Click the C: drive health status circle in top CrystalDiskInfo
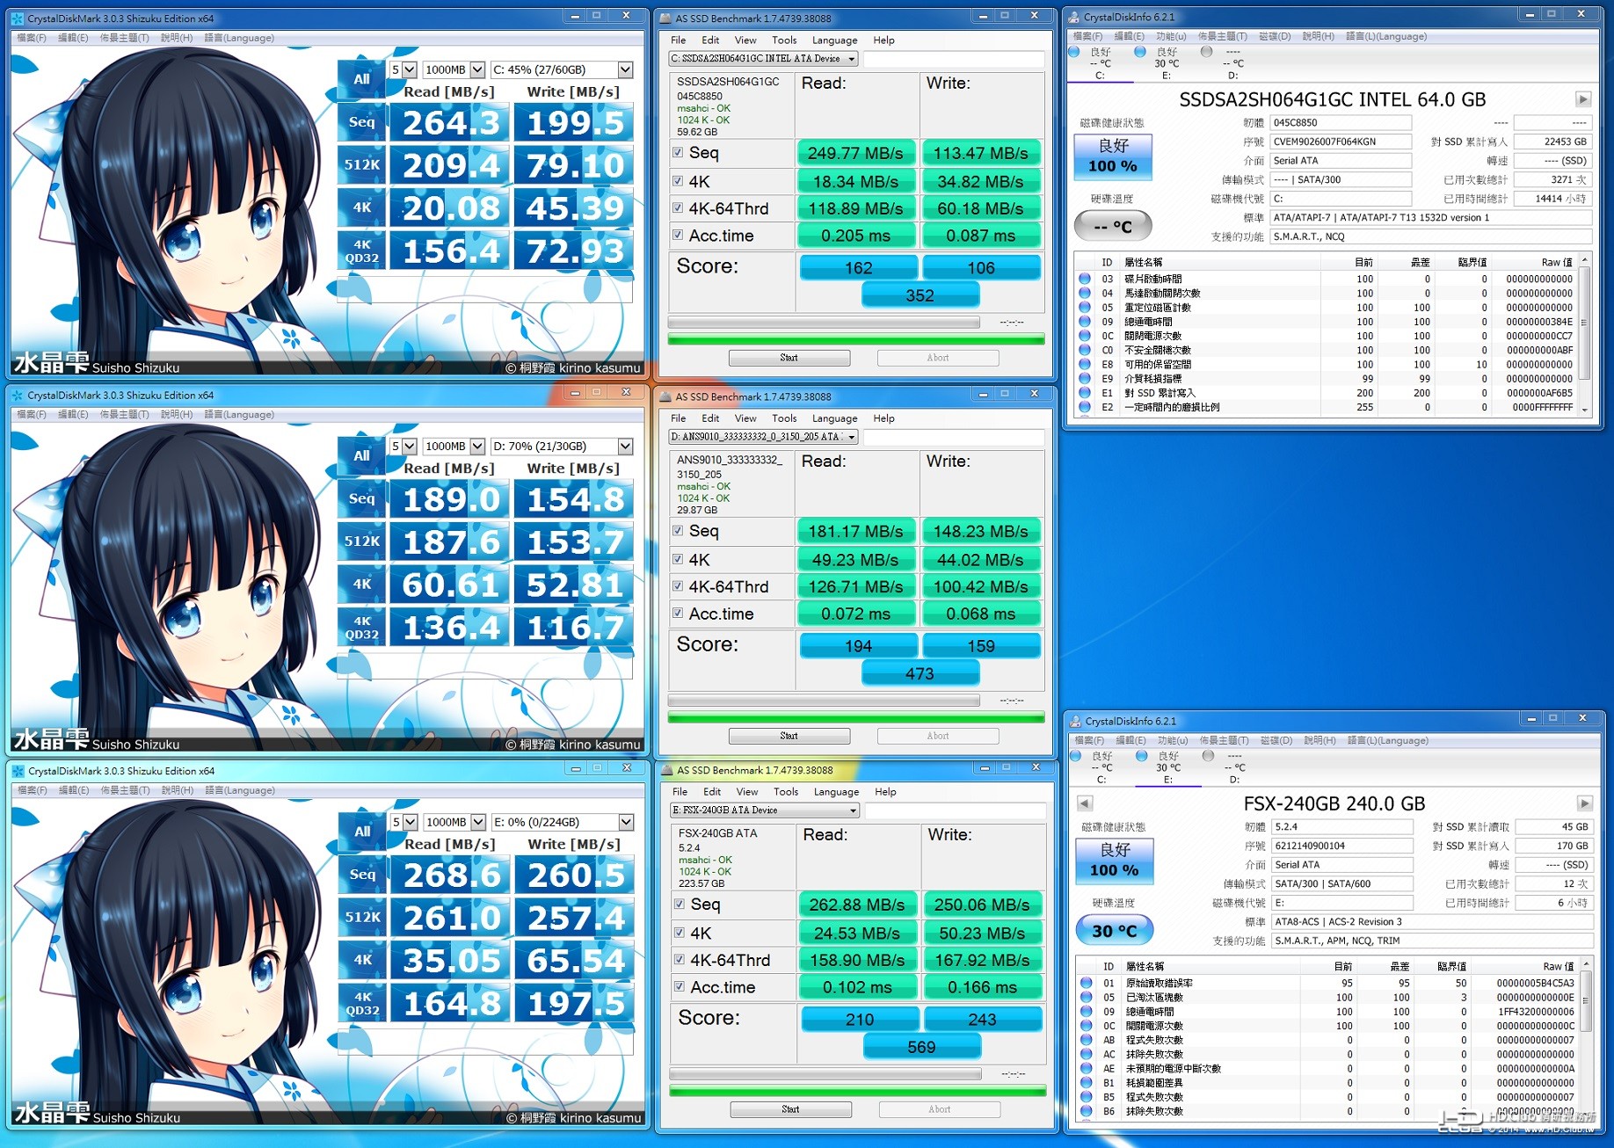The height and width of the screenshot is (1148, 1614). tap(1074, 52)
